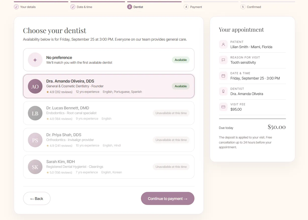
Task: Click the Due today label
Action: 226,128
